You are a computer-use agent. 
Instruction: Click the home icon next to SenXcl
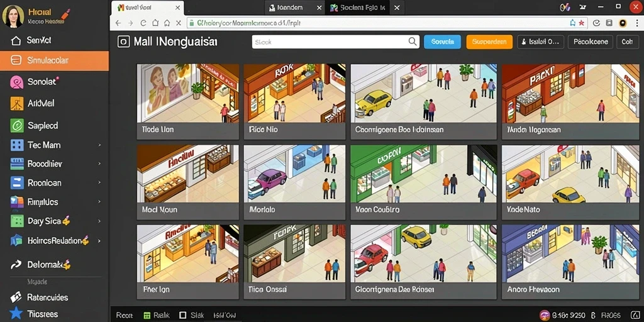[x=16, y=41]
